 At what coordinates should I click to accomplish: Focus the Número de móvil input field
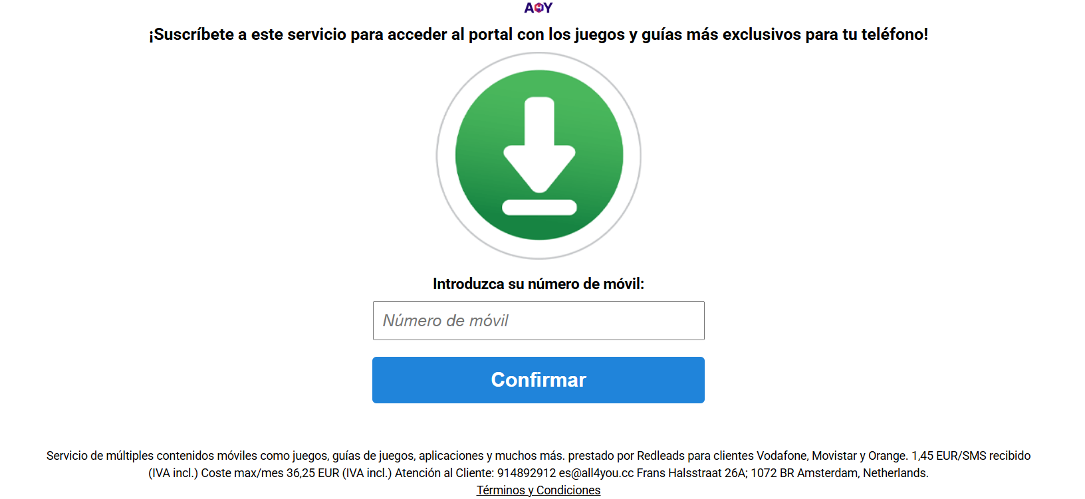coord(539,320)
